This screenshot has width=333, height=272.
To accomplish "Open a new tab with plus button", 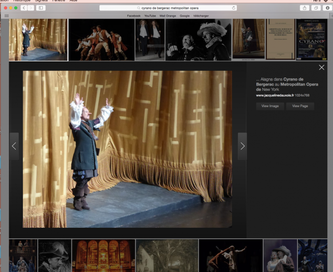I will [331, 16].
